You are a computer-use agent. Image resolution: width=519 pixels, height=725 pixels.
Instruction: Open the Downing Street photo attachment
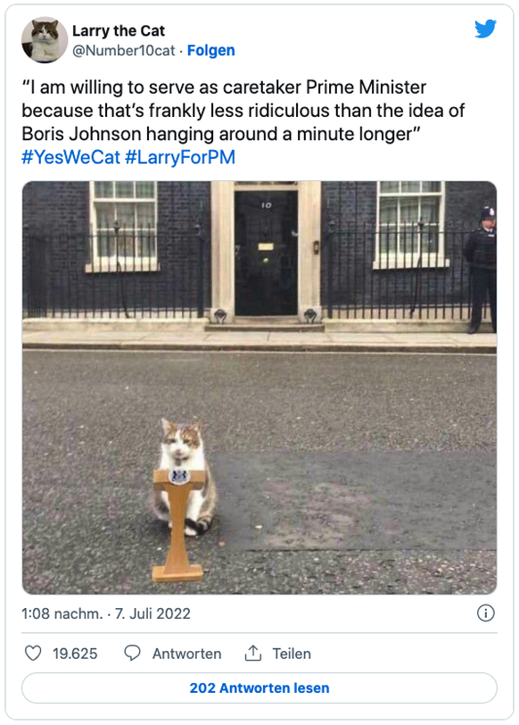tap(259, 387)
